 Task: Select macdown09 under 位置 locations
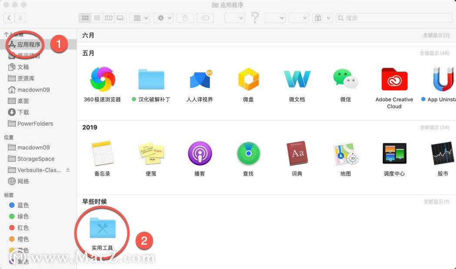(38, 147)
